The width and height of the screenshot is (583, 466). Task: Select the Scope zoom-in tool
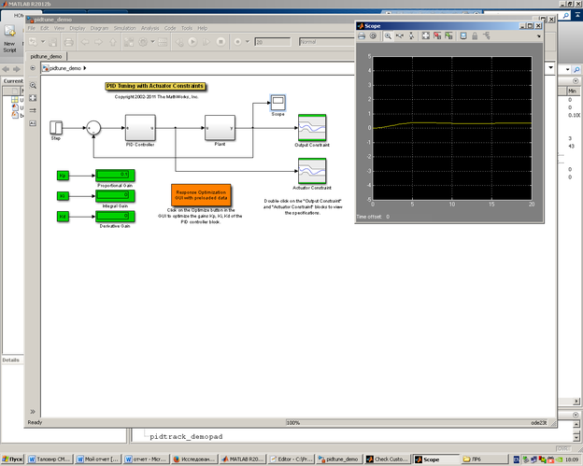(x=389, y=35)
